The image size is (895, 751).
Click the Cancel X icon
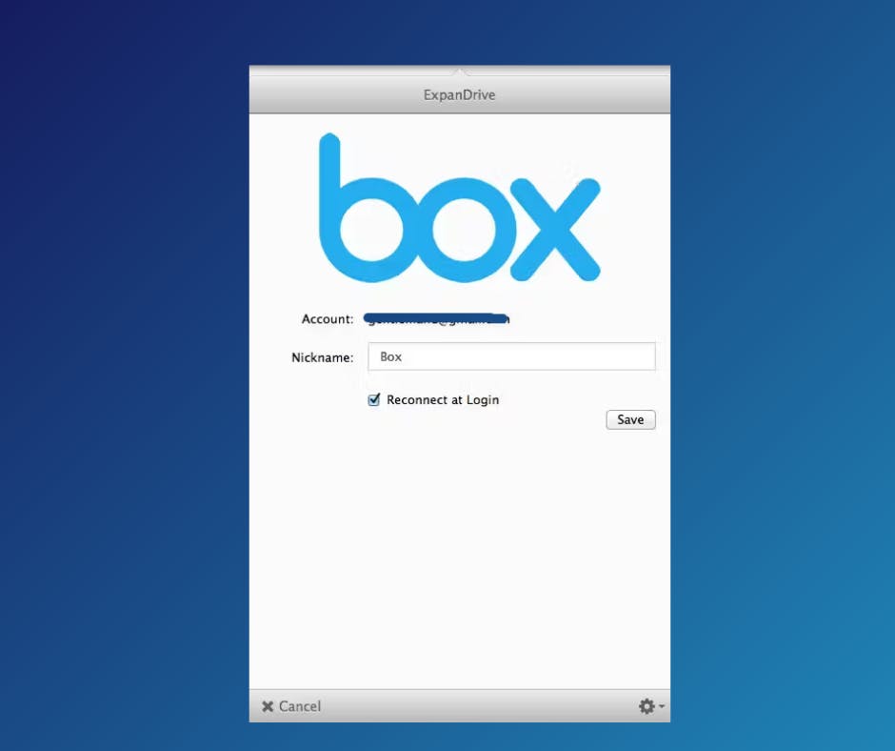click(268, 706)
